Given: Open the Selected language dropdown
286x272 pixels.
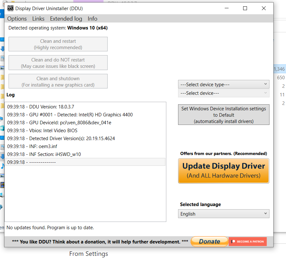Looking at the screenshot, I should click(x=223, y=214).
